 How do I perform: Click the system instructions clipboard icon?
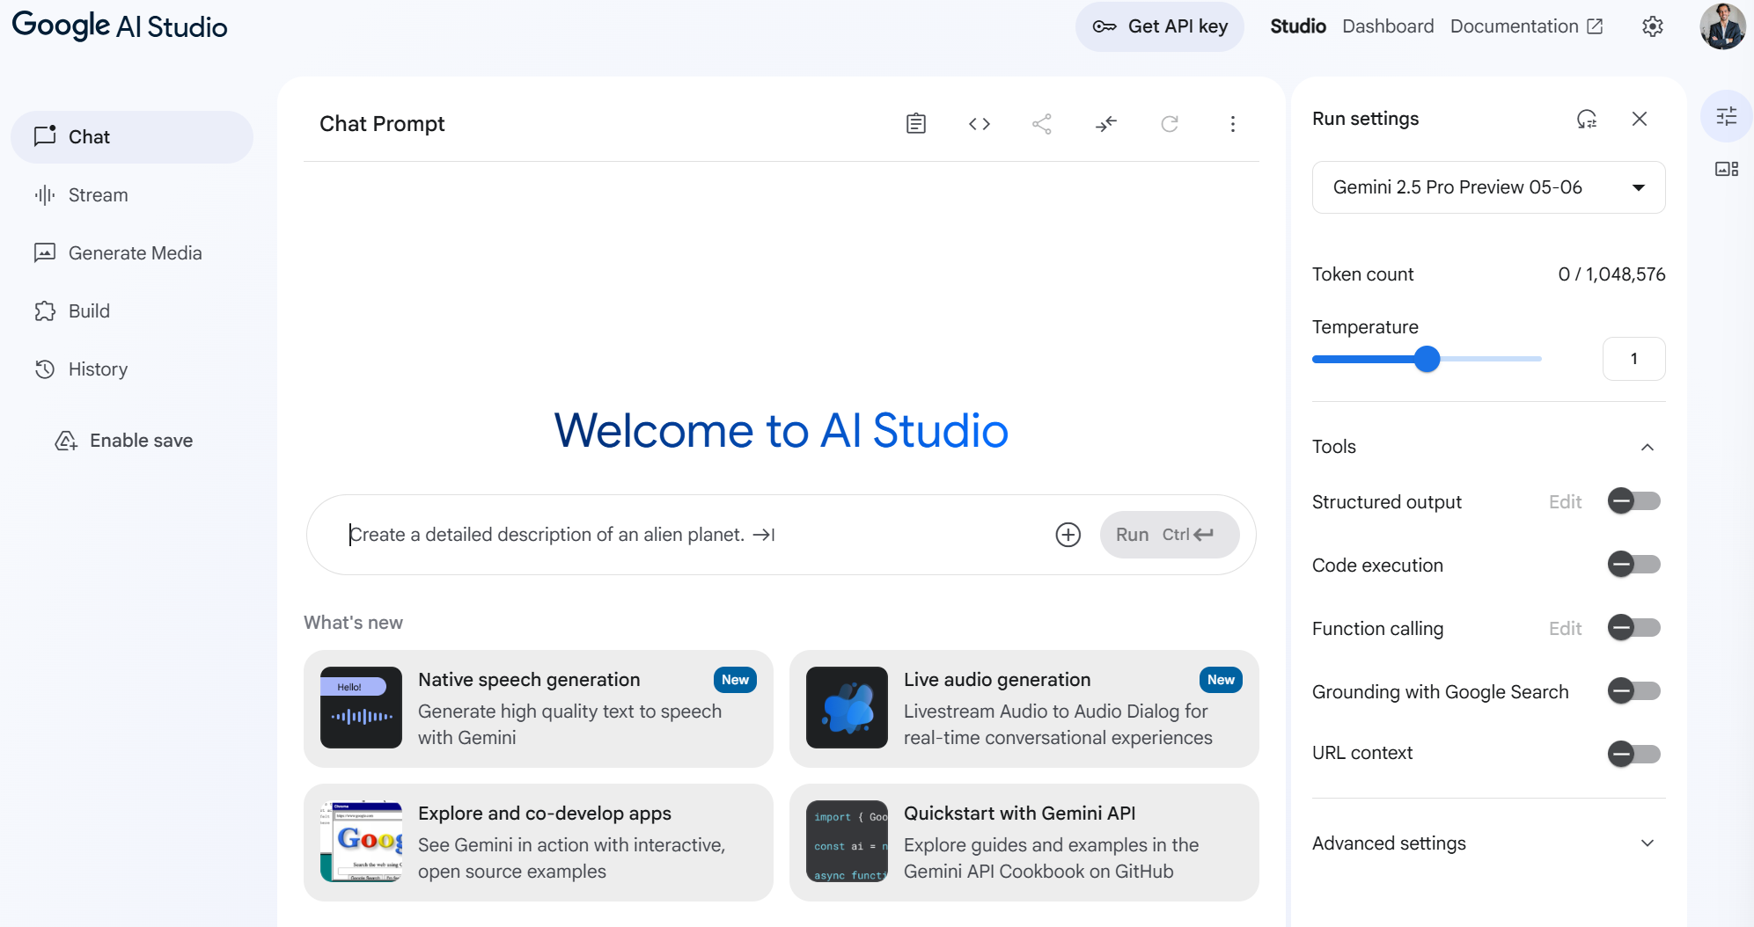tap(915, 124)
